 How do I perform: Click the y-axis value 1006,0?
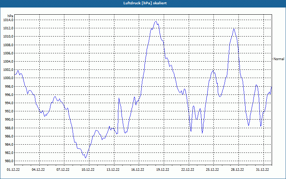tap(8, 53)
